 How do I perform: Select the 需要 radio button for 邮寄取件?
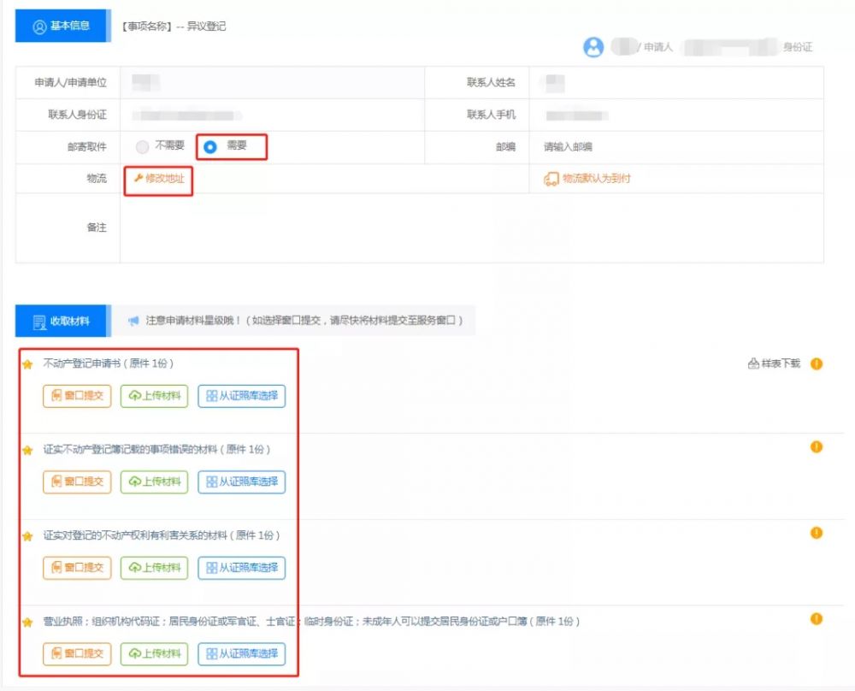coord(210,146)
